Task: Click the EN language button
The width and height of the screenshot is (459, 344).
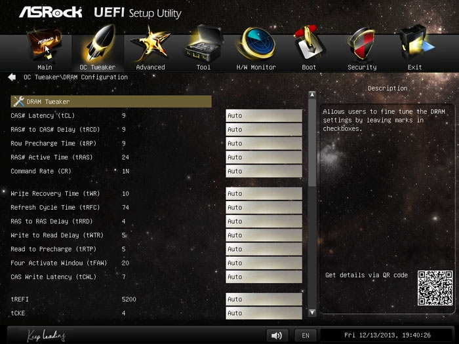Action: pos(306,335)
